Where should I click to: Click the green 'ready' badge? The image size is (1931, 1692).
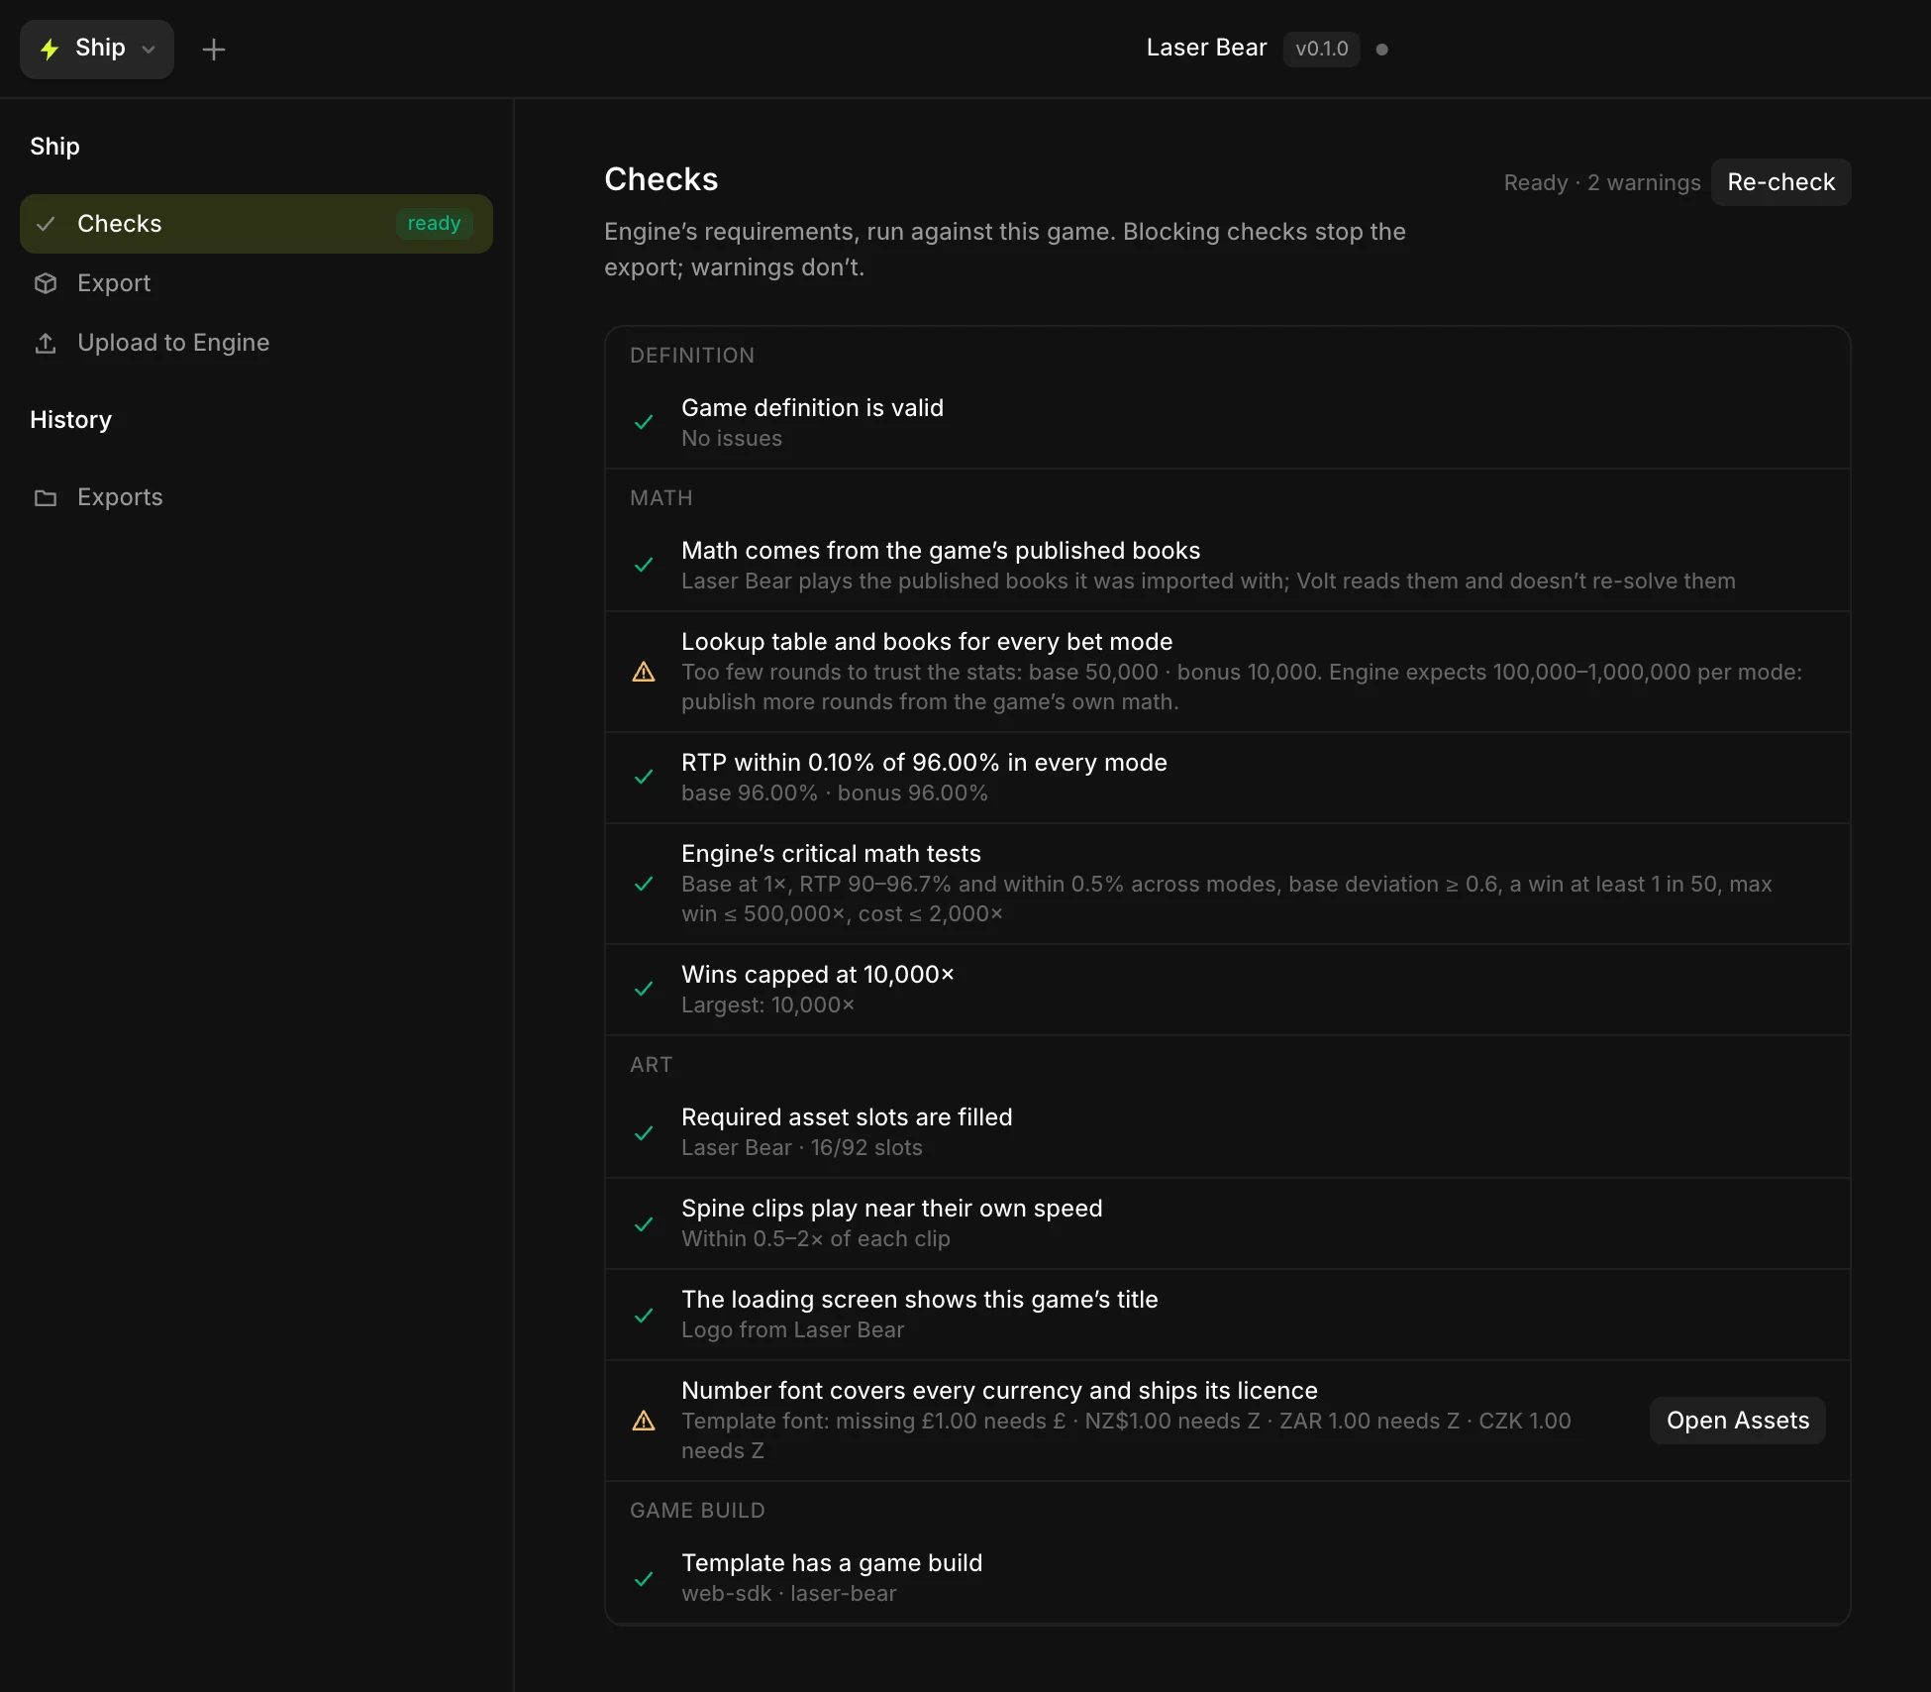pyautogui.click(x=434, y=224)
